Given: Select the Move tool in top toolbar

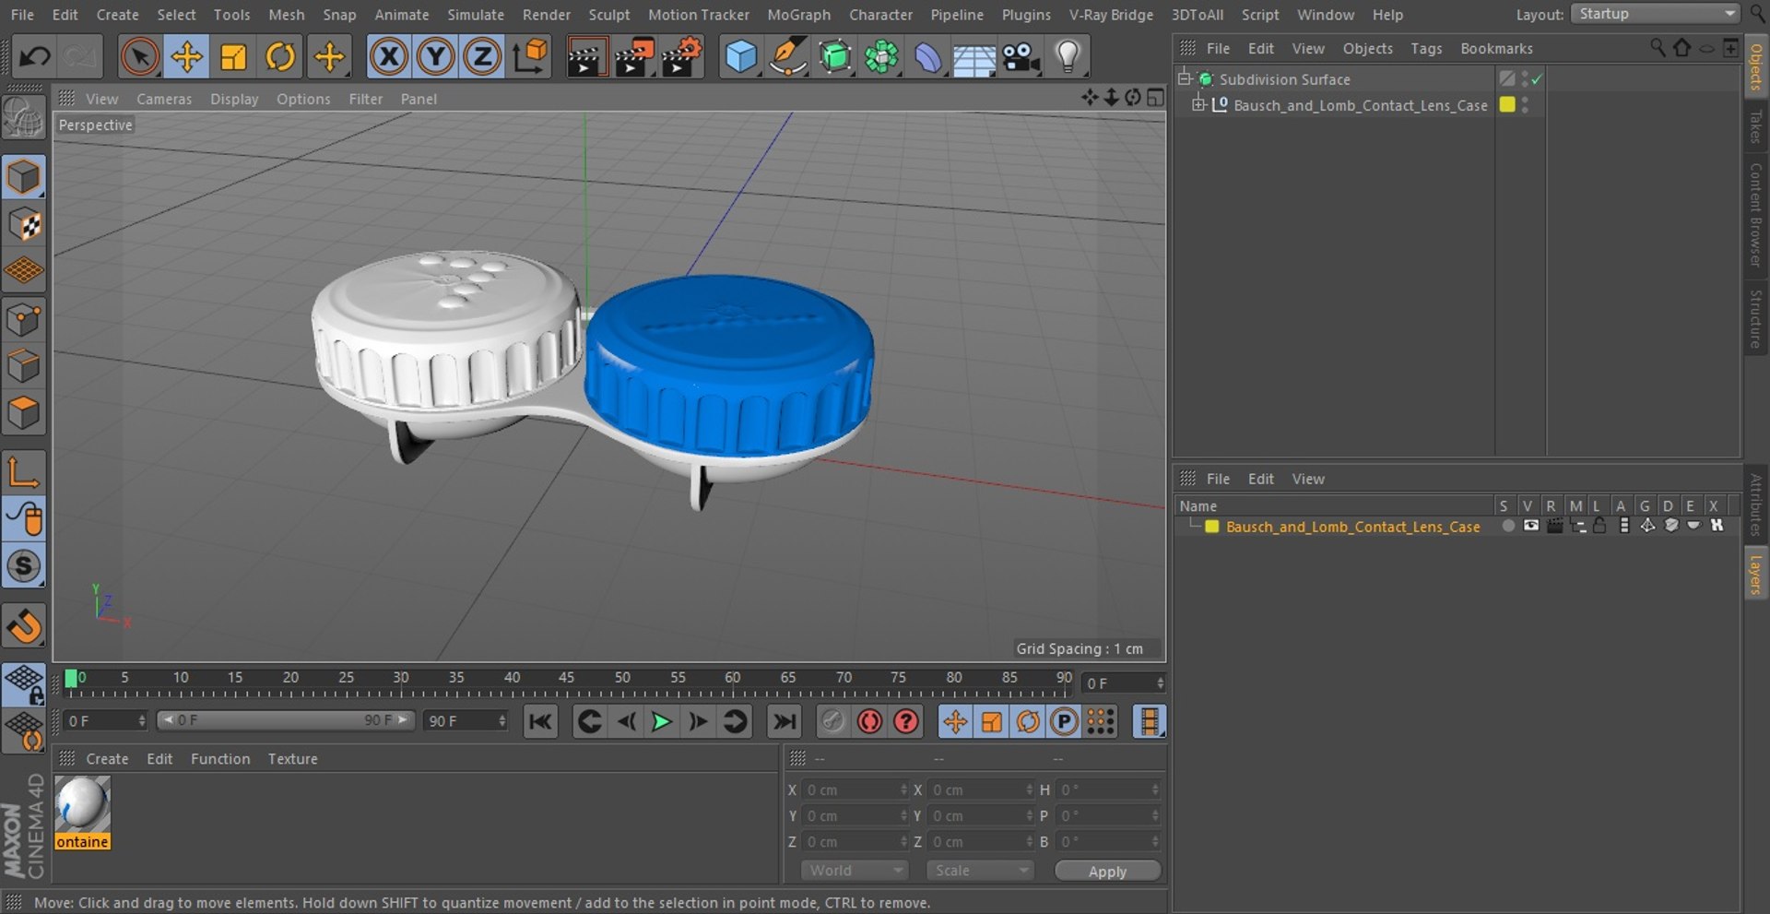Looking at the screenshot, I should pos(186,57).
